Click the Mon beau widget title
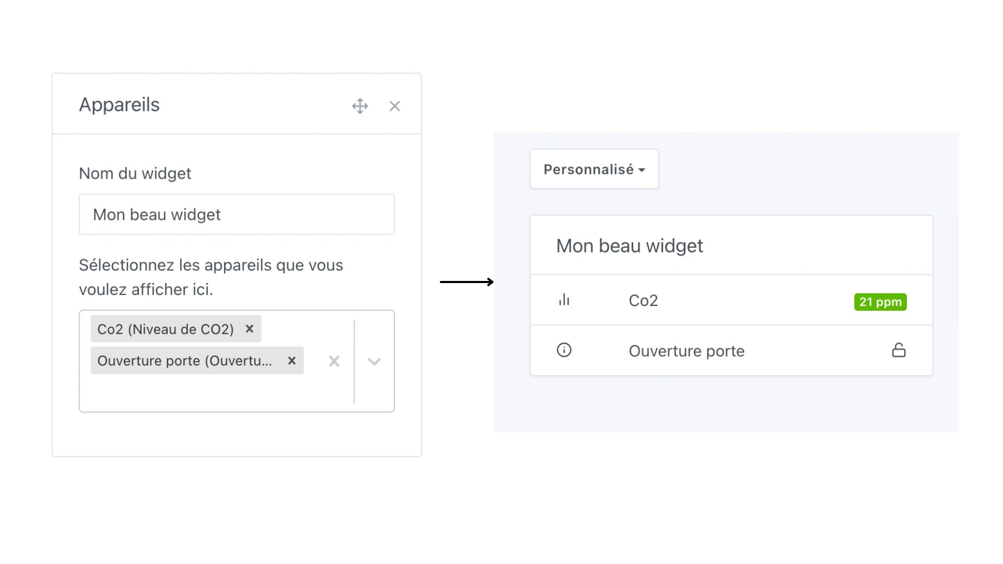The image size is (1003, 564). pos(629,245)
